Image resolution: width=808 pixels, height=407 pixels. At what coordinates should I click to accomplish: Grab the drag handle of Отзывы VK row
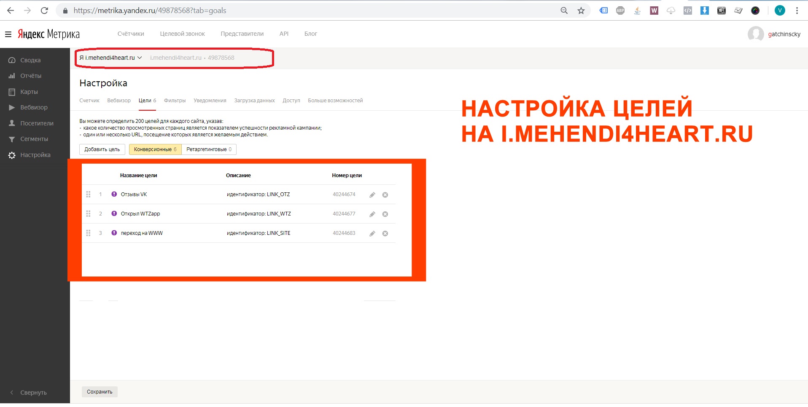[x=88, y=194]
